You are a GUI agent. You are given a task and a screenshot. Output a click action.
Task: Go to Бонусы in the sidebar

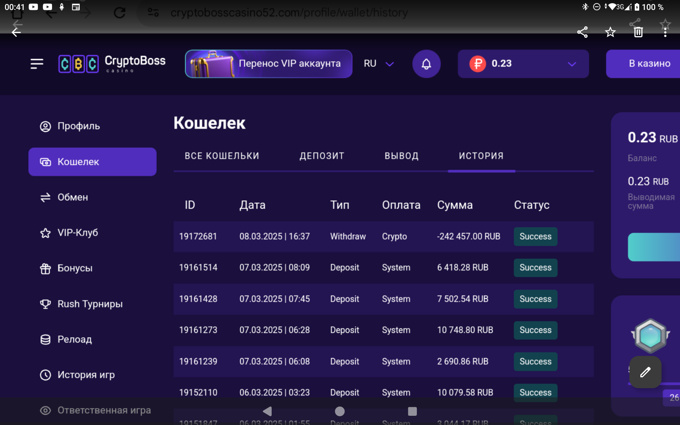click(75, 268)
